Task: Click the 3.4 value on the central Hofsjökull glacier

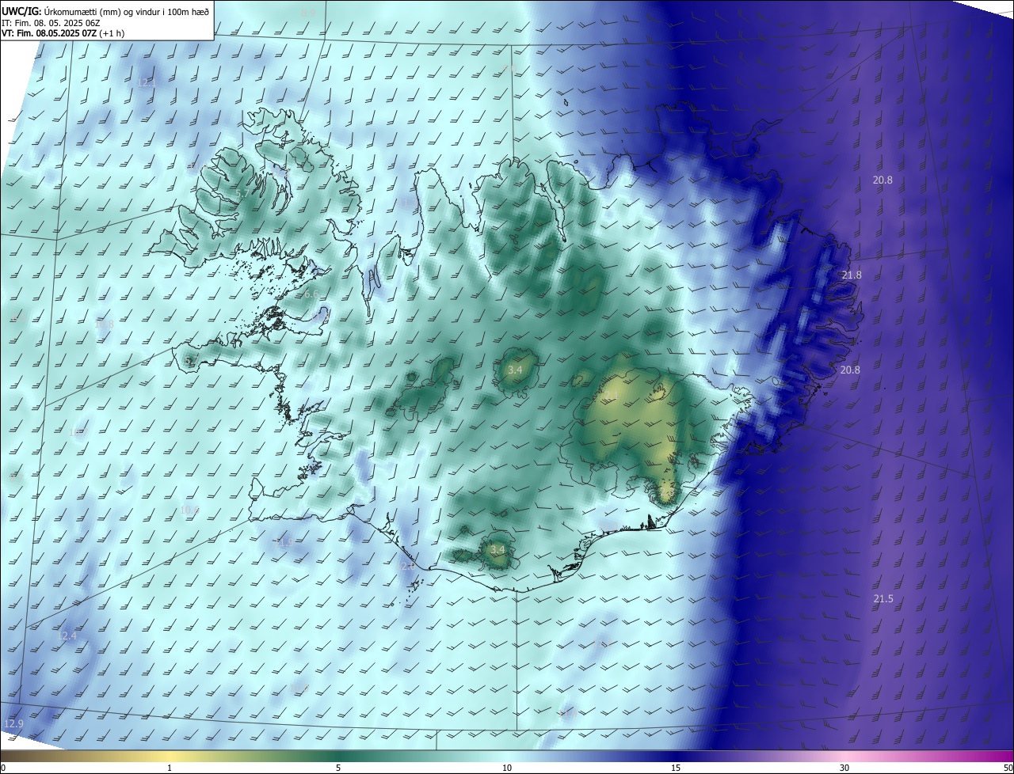Action: point(515,370)
